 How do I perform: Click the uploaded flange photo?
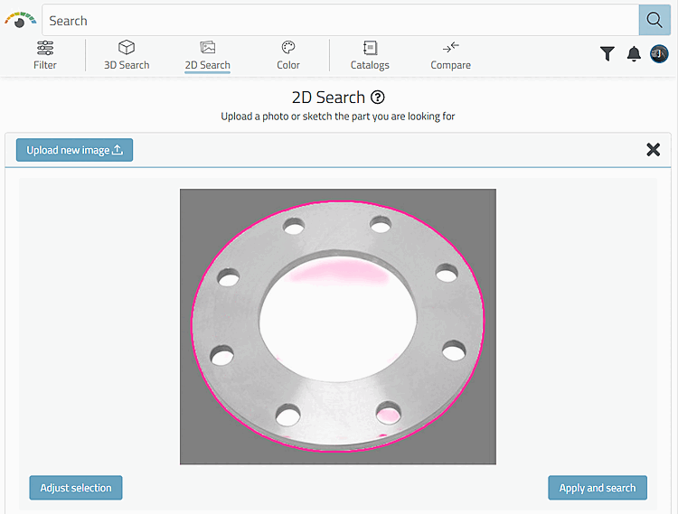pyautogui.click(x=337, y=326)
